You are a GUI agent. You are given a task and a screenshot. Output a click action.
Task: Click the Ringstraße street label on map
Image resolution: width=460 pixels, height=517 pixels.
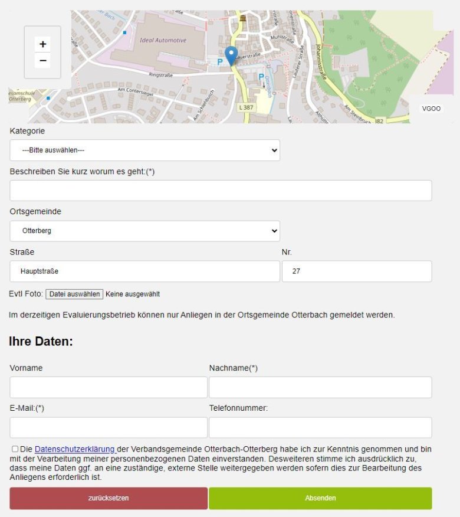tap(161, 75)
